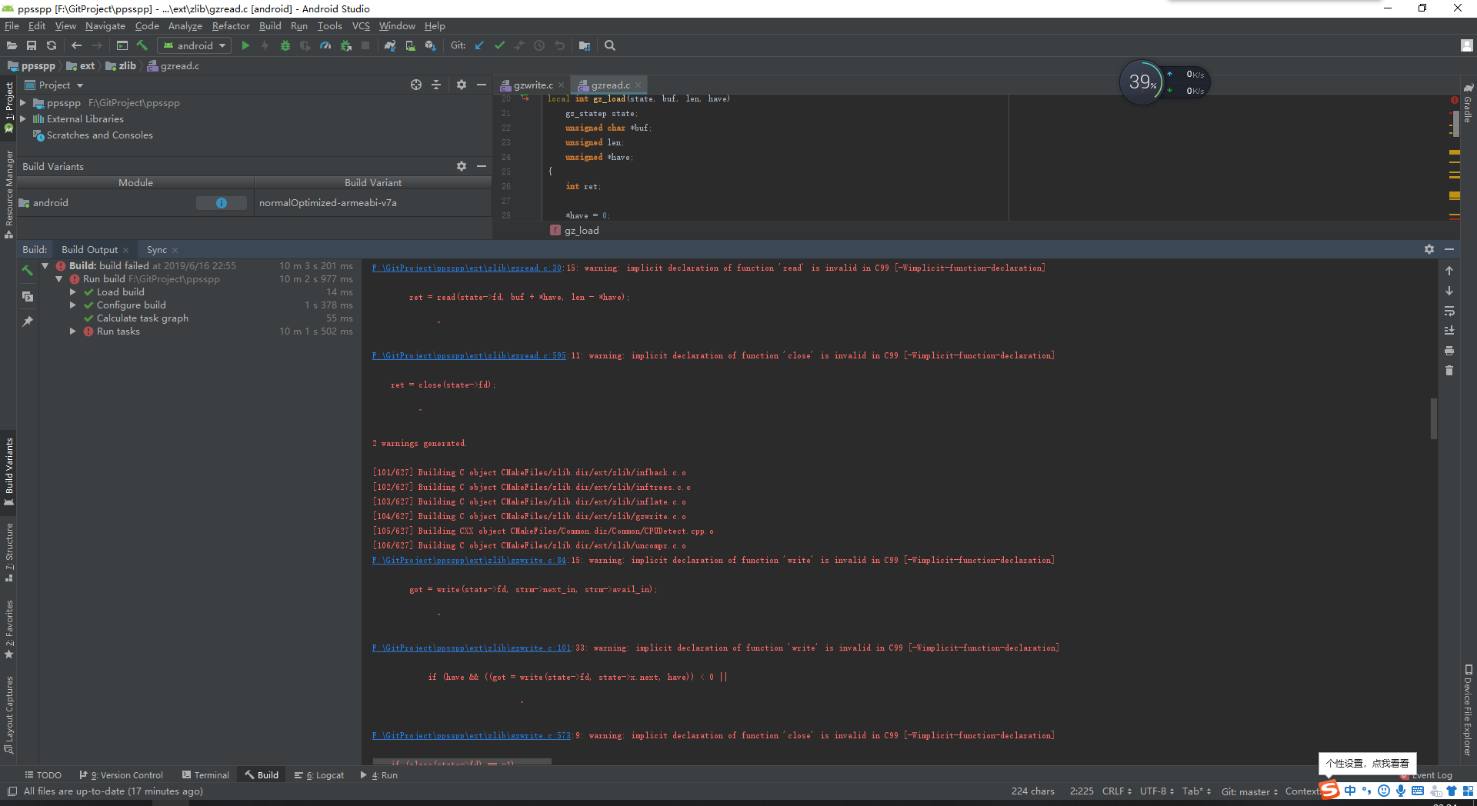Open the AVD Manager from the toolbar
Viewport: 1477px width, 806px height.
(408, 45)
